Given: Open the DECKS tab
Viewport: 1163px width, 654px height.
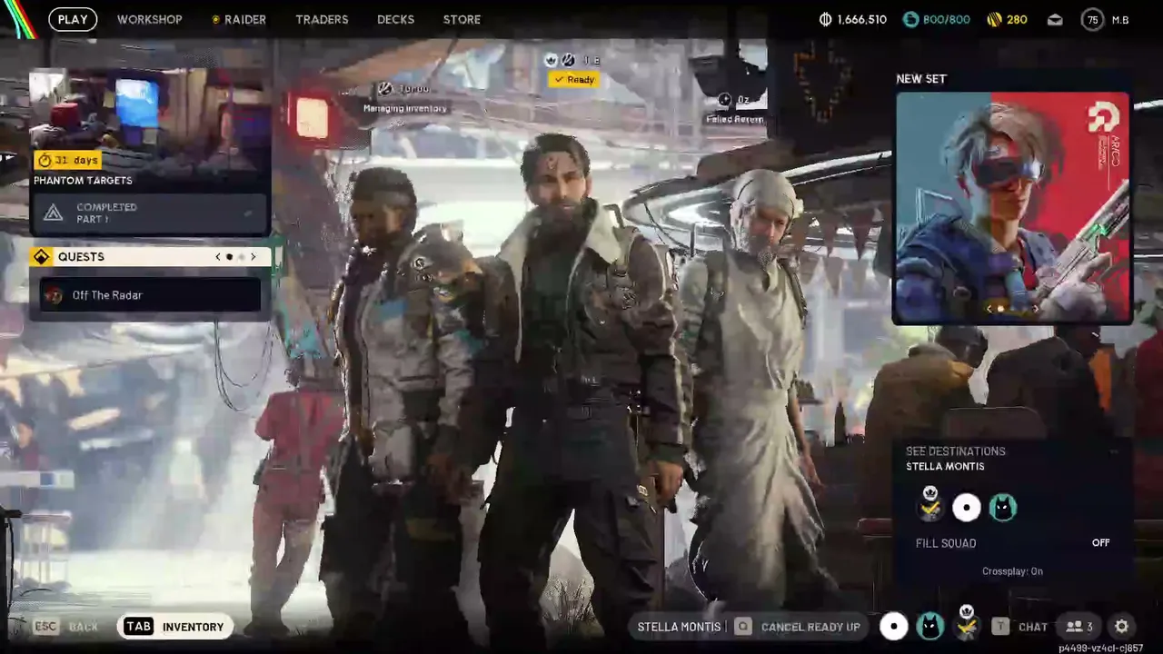Looking at the screenshot, I should tap(395, 19).
